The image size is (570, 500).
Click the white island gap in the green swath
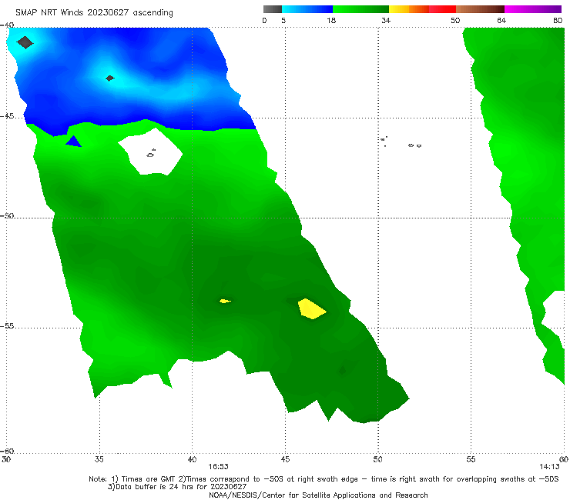150,152
